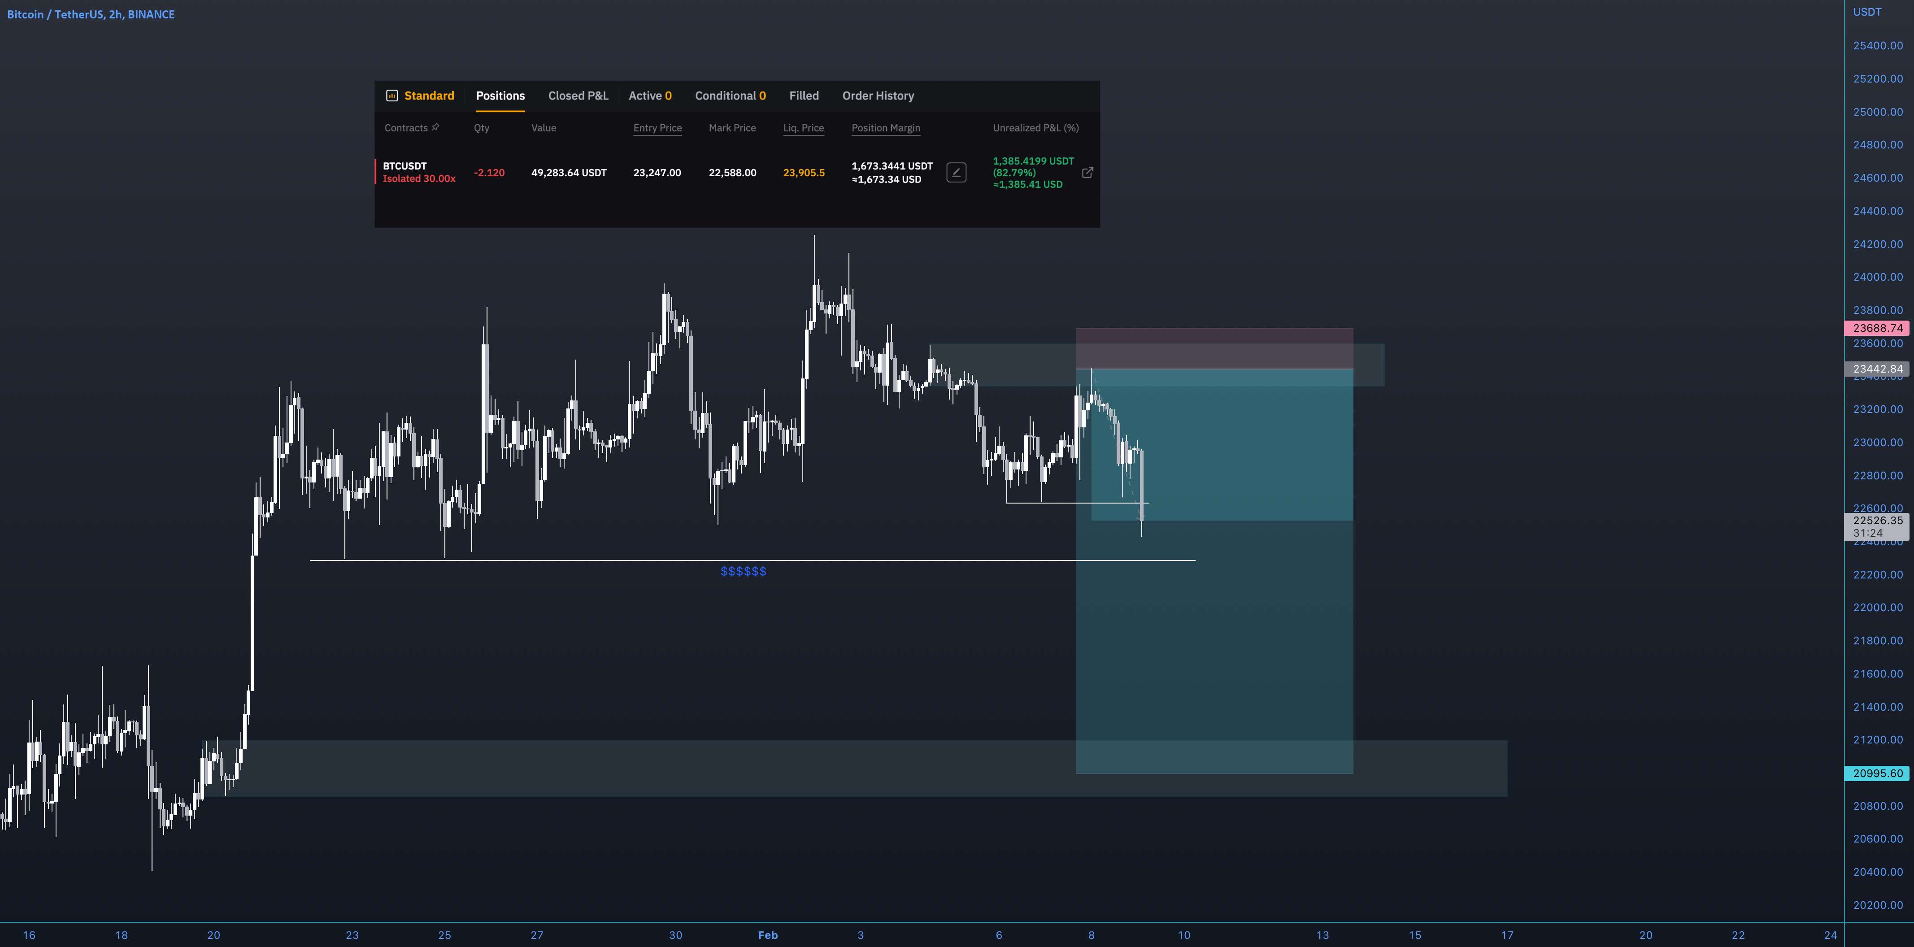Click the Positions tab in panel

[499, 95]
